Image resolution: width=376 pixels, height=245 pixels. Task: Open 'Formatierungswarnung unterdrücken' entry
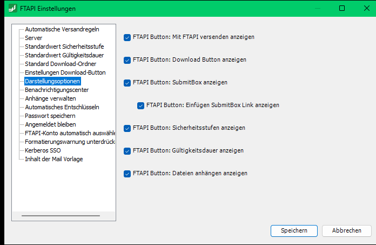click(x=70, y=142)
